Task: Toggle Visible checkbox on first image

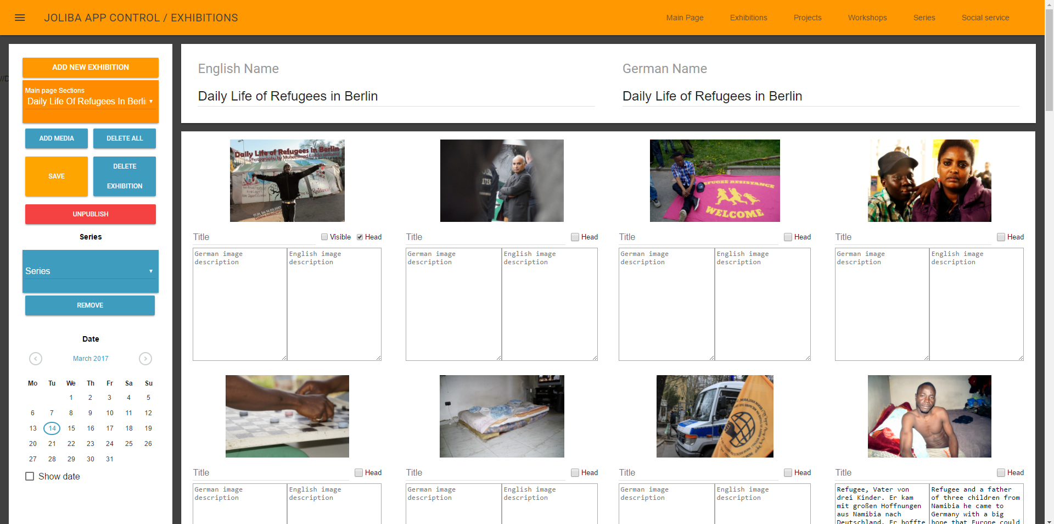Action: [x=324, y=237]
